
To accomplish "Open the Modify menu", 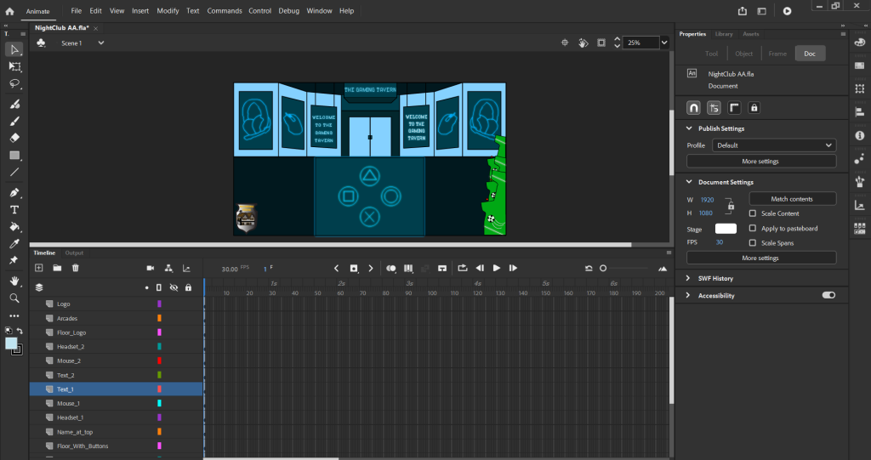I will click(168, 11).
